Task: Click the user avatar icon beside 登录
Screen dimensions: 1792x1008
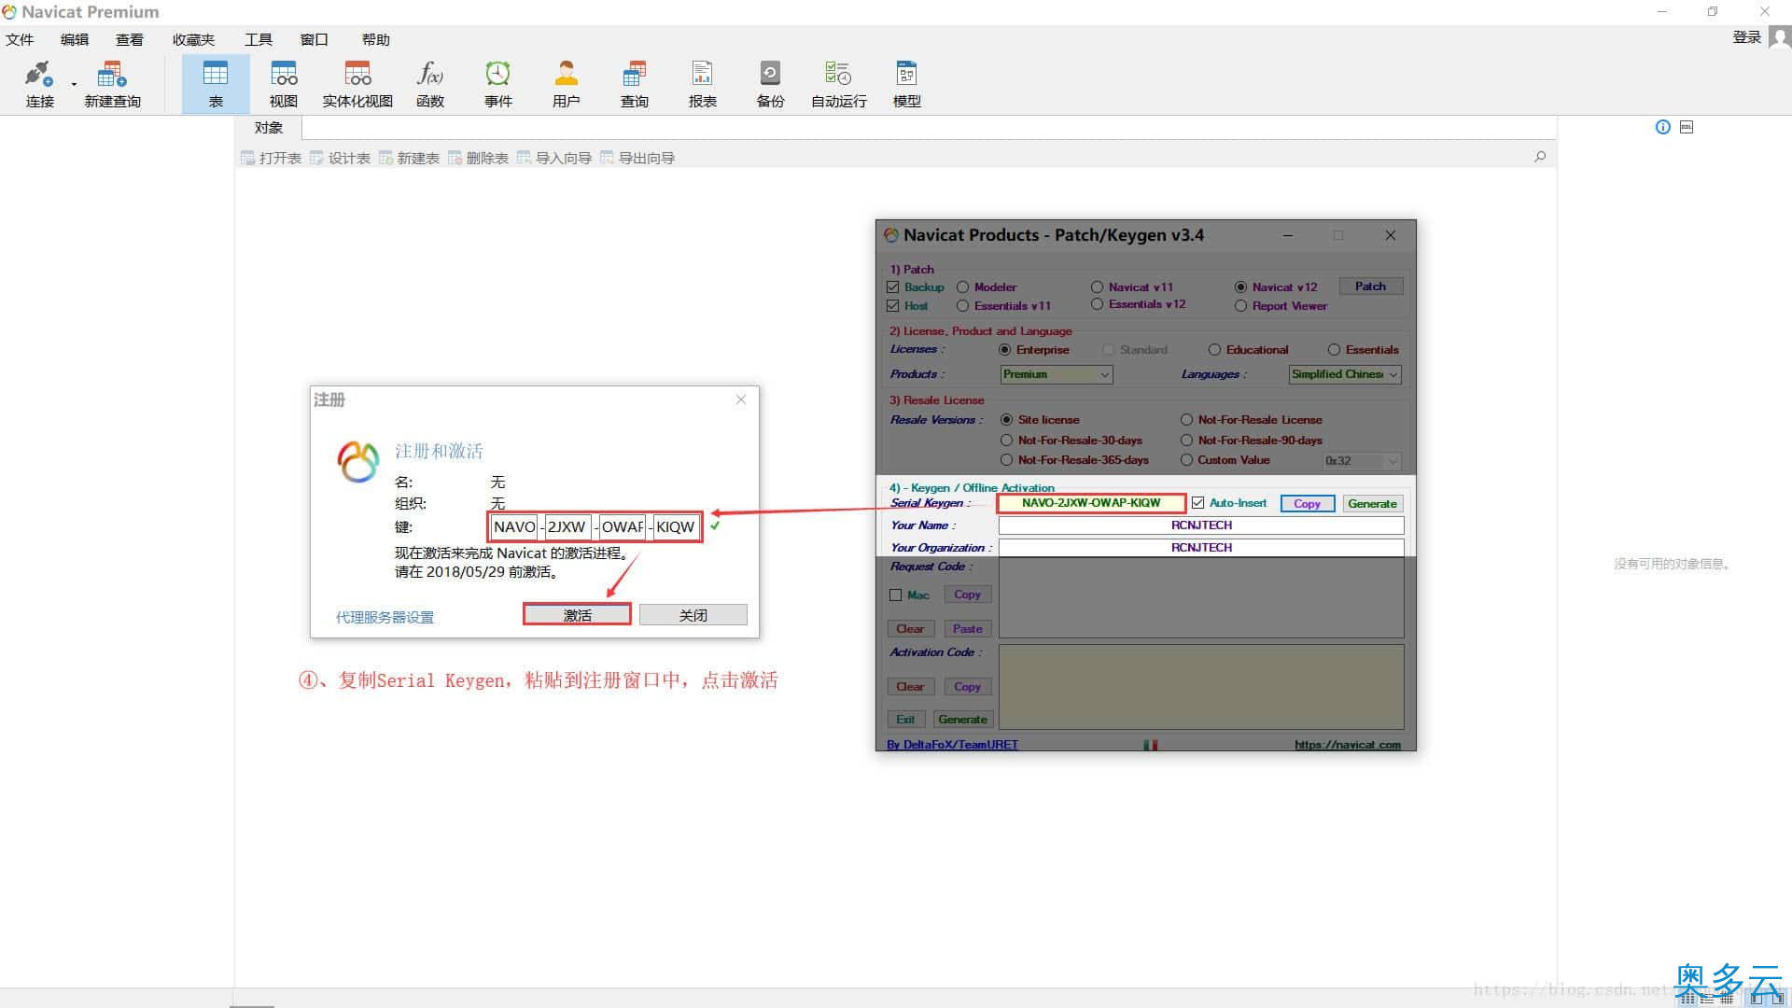Action: [x=1780, y=37]
